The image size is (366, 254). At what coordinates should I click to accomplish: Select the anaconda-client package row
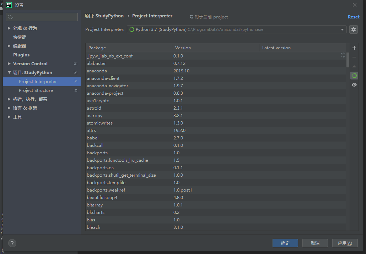coord(216,78)
